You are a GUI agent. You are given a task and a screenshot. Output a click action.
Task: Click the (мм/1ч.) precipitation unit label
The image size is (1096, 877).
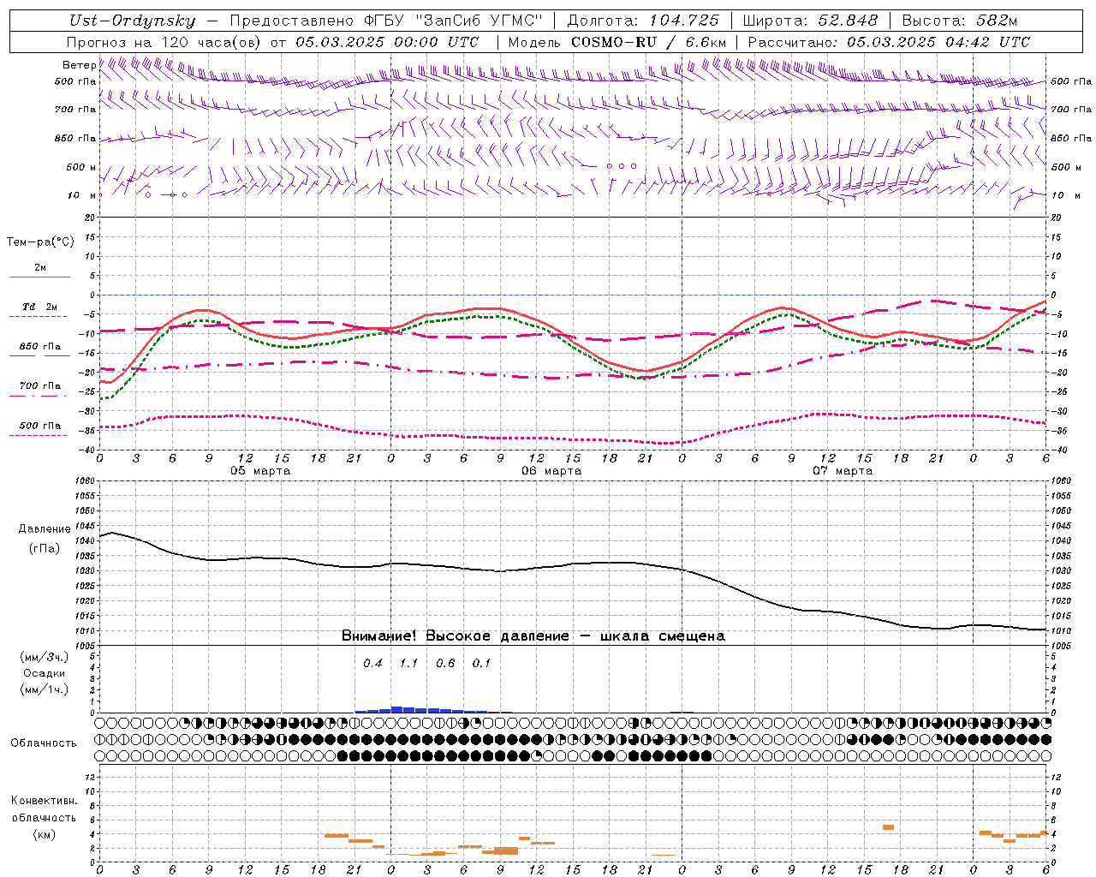(45, 689)
